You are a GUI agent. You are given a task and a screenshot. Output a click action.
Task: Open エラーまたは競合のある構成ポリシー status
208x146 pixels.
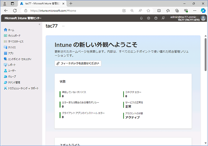81,105
